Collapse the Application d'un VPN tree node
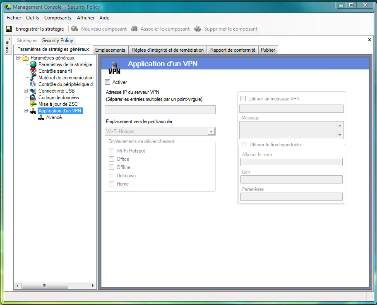Image resolution: width=377 pixels, height=305 pixels. pos(26,111)
